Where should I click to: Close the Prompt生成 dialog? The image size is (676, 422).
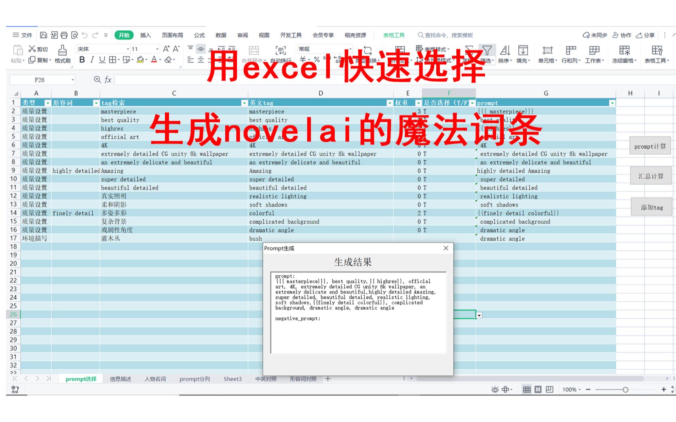[x=446, y=248]
